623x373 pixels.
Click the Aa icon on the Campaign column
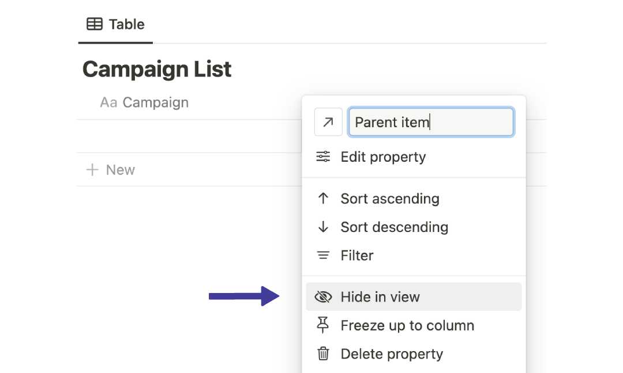click(x=110, y=102)
